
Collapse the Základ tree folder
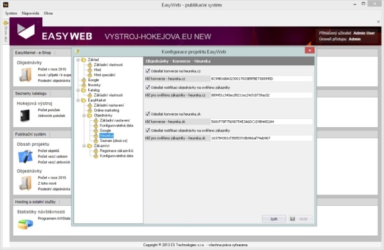point(78,59)
